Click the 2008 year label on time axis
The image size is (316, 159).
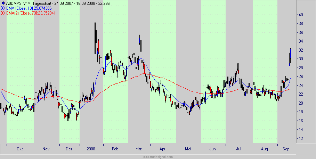pos(91,149)
